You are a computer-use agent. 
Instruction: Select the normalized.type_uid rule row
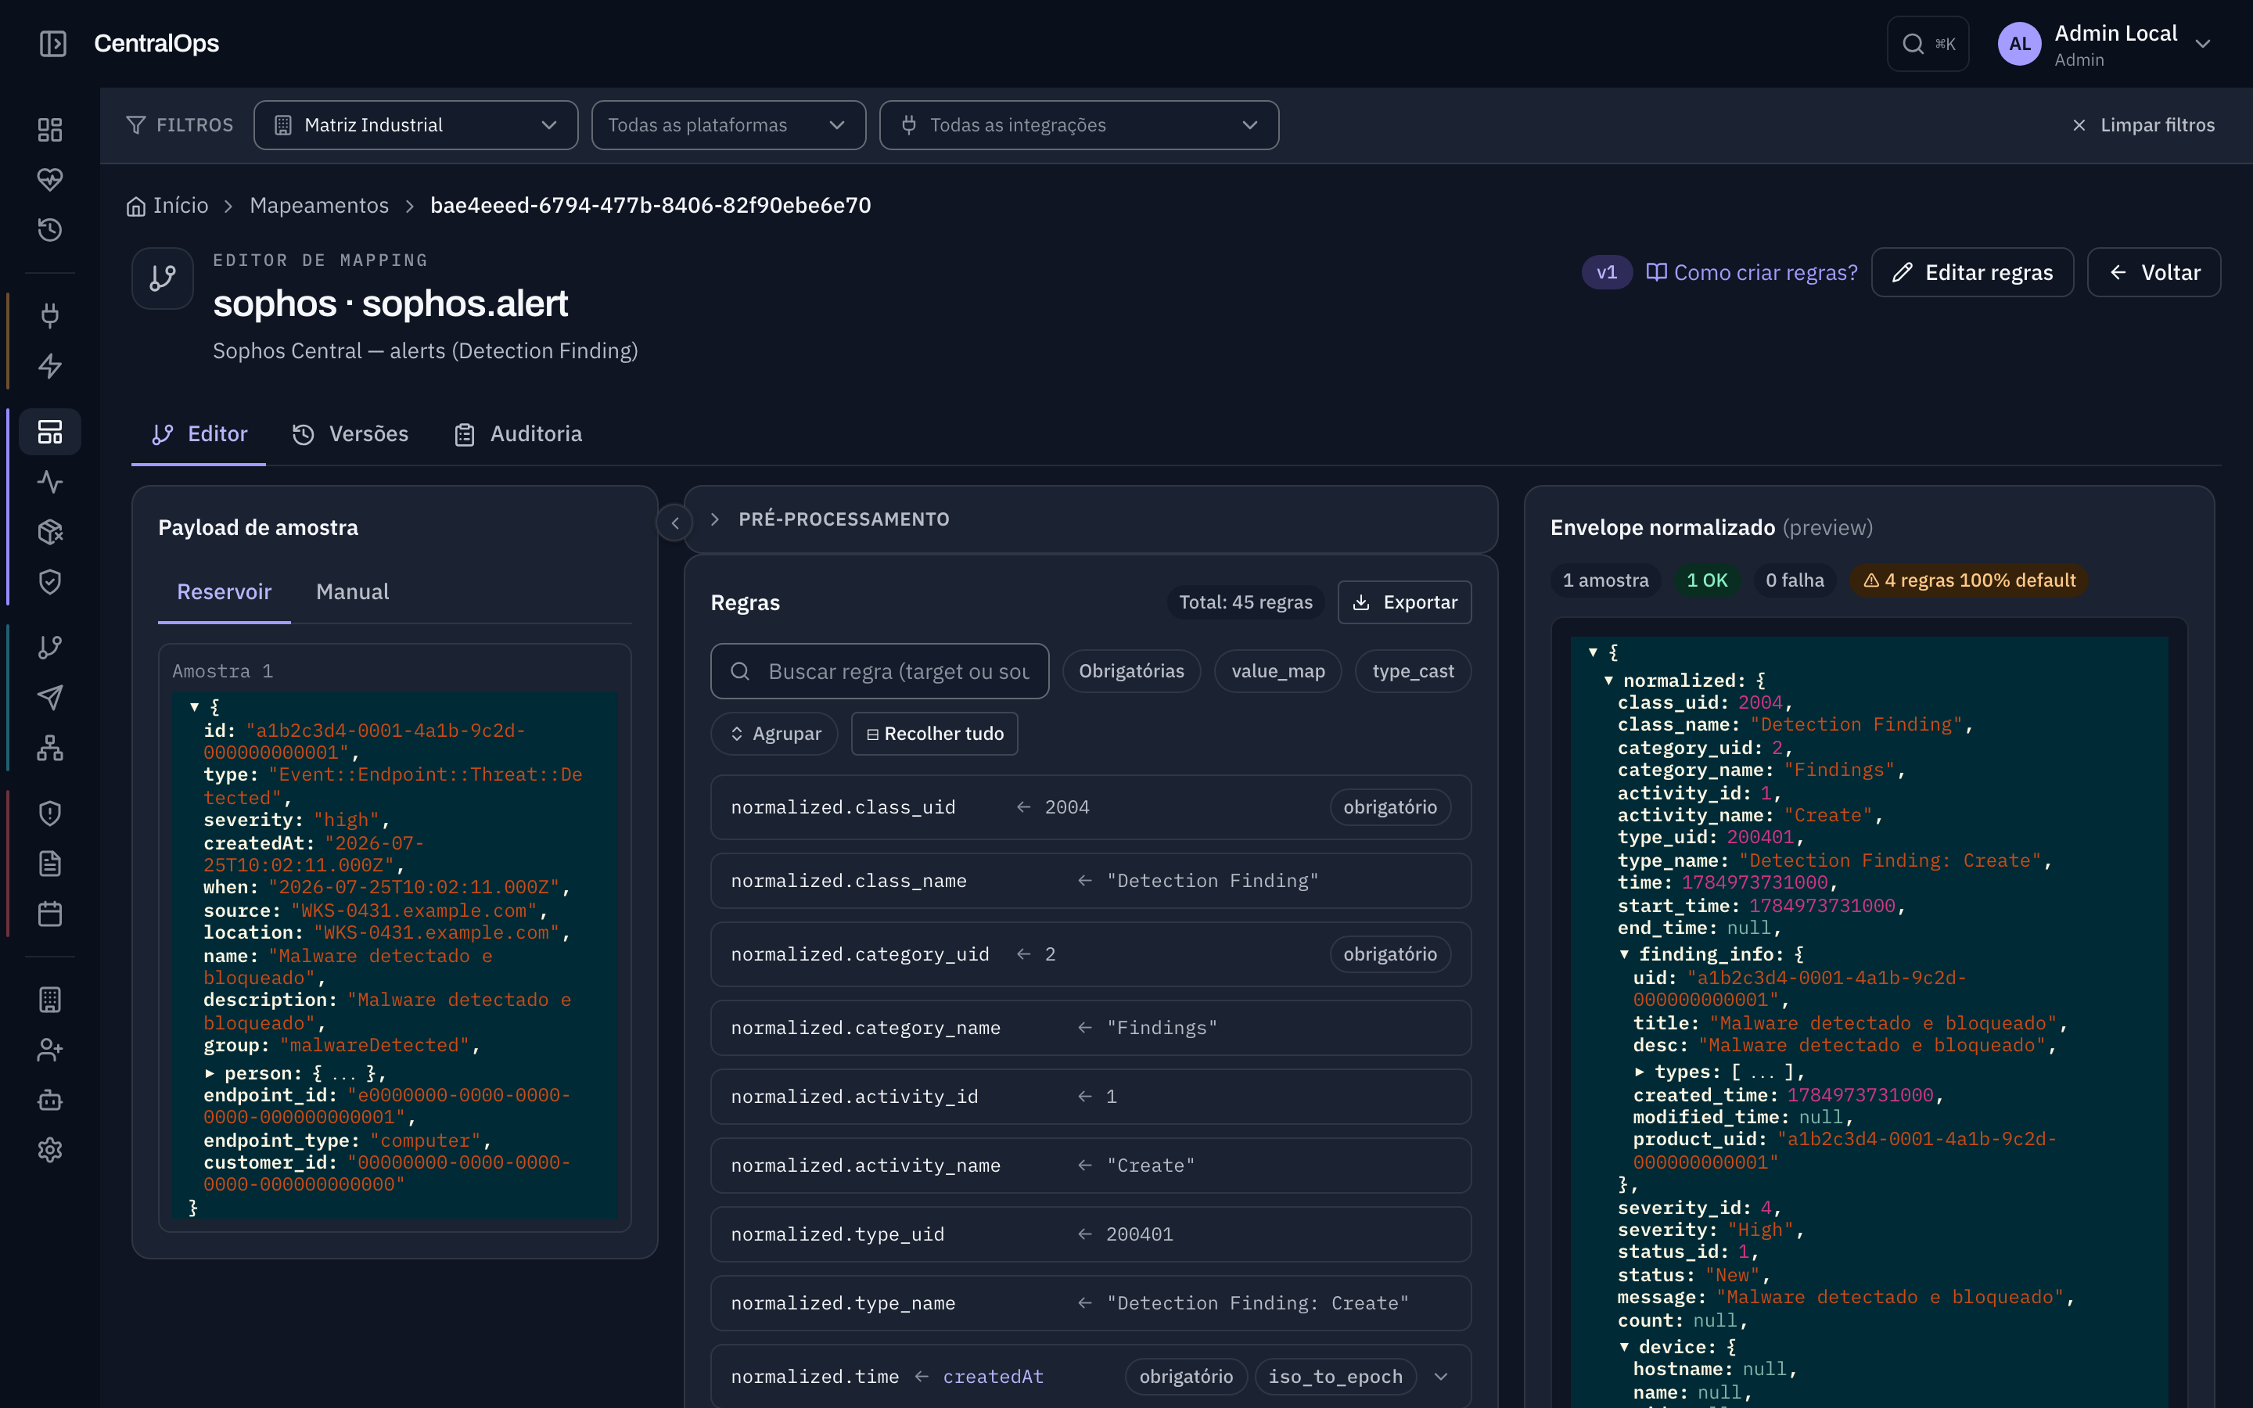1091,1235
